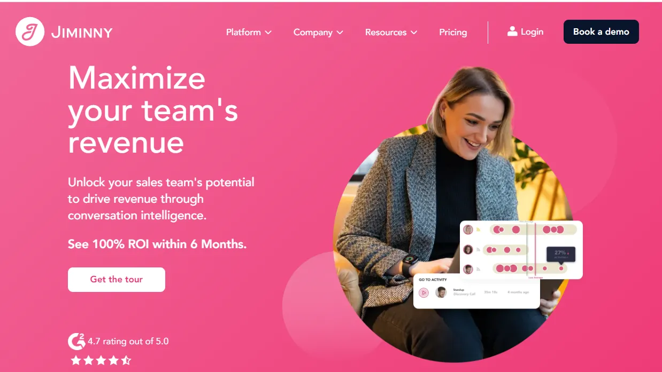Viewport: 662px width, 372px height.
Task: Click the G2 rating badge icon
Action: pos(76,341)
